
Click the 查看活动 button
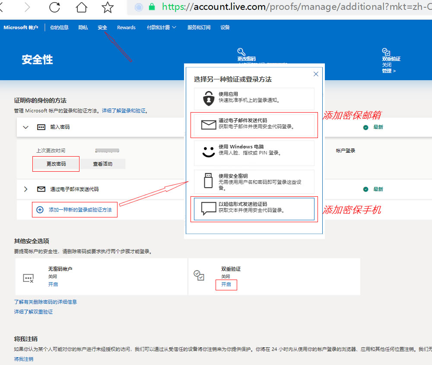coord(102,164)
